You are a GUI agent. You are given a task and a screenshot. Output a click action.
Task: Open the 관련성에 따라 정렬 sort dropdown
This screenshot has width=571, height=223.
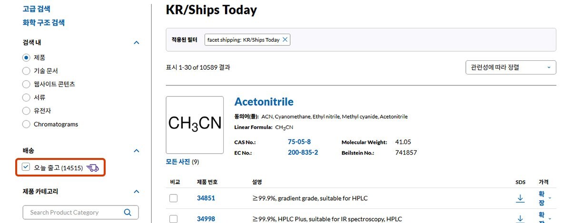click(511, 67)
